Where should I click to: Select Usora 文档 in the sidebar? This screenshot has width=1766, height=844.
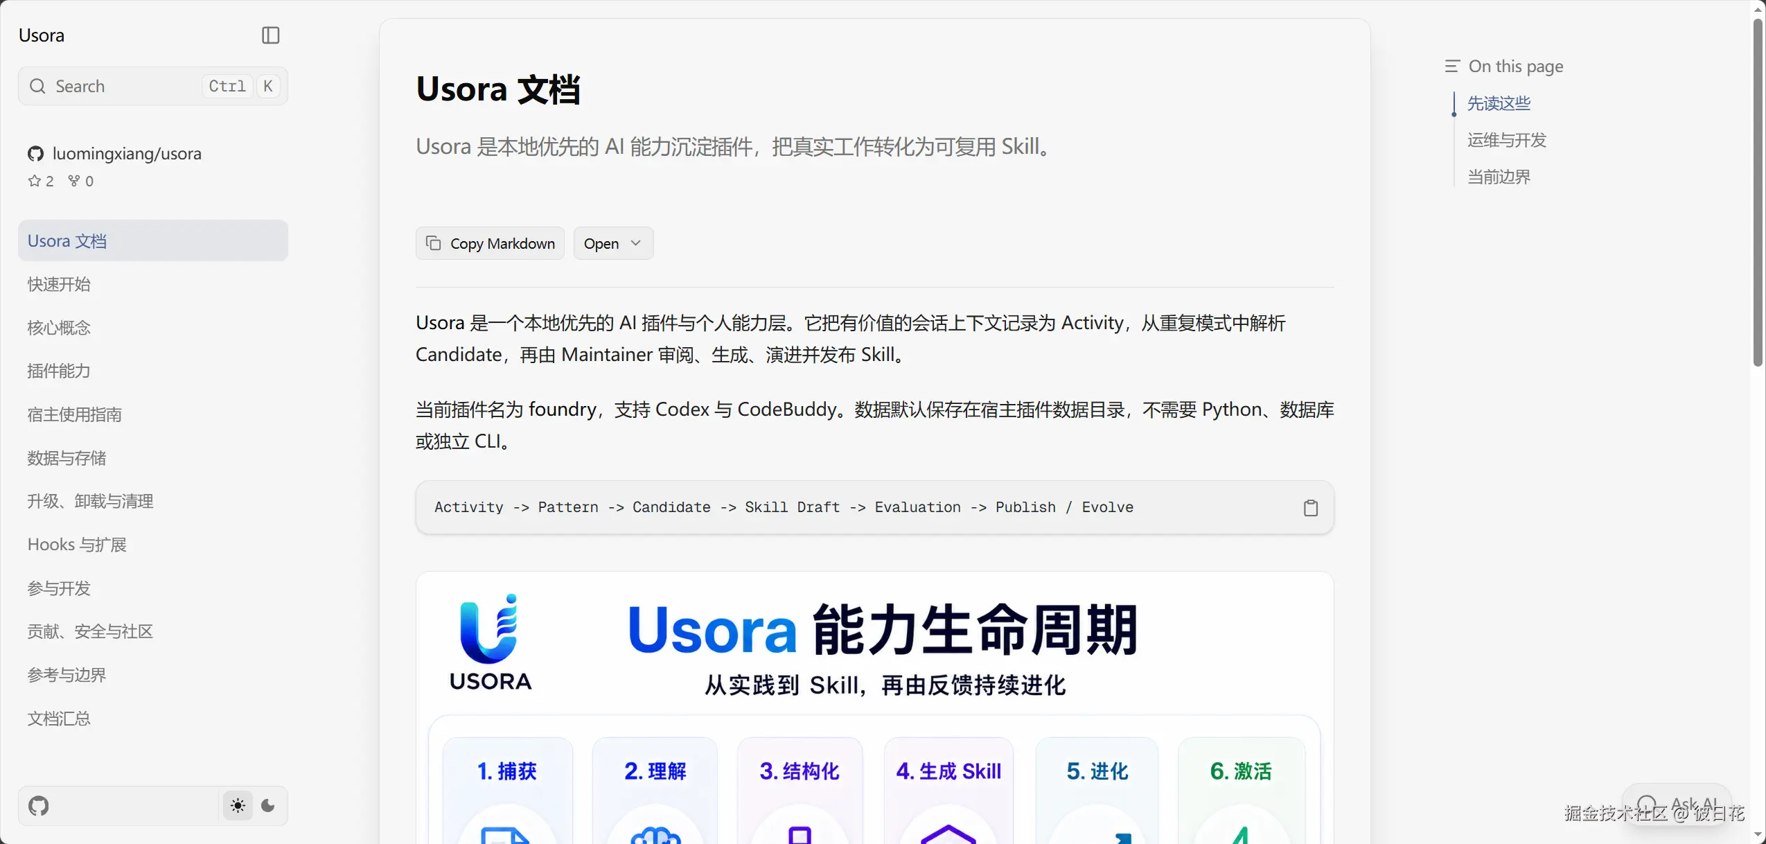click(x=153, y=240)
